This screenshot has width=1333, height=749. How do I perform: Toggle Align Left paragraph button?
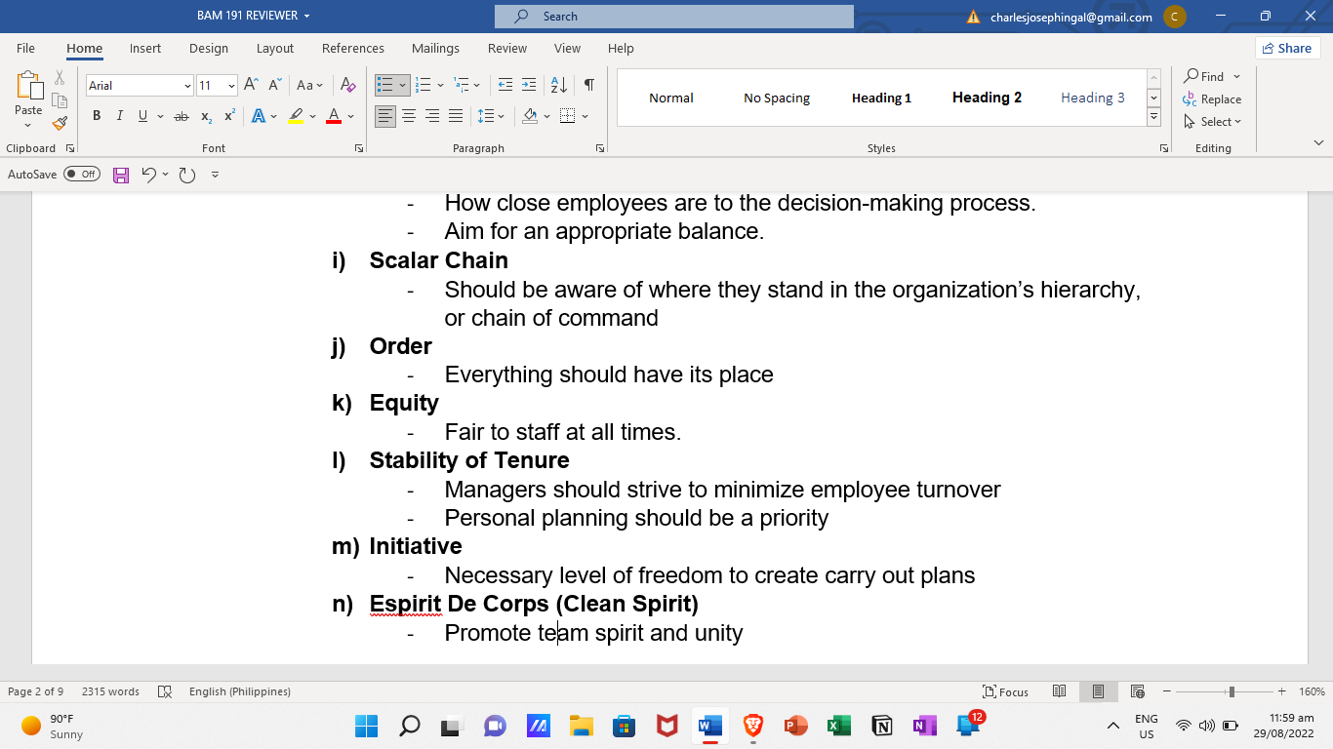pyautogui.click(x=385, y=116)
